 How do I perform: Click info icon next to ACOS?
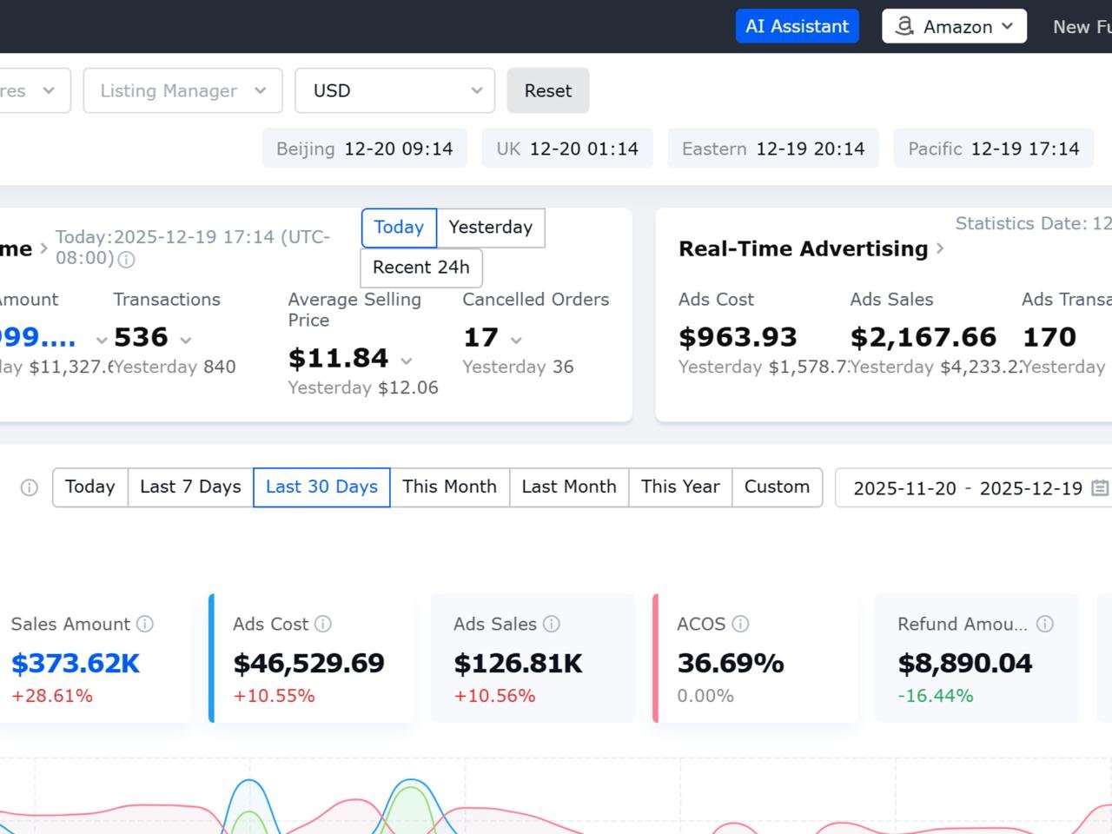(740, 624)
